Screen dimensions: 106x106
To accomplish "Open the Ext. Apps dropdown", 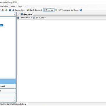I will [x=39, y=18].
